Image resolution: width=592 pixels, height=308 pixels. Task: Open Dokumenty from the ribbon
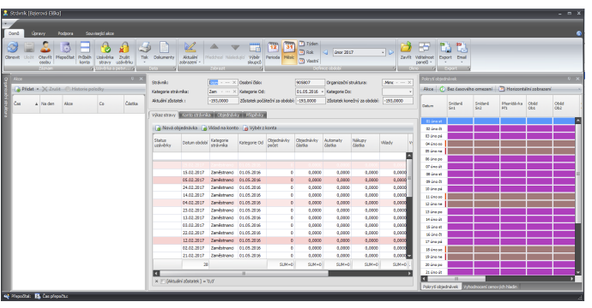click(x=164, y=50)
